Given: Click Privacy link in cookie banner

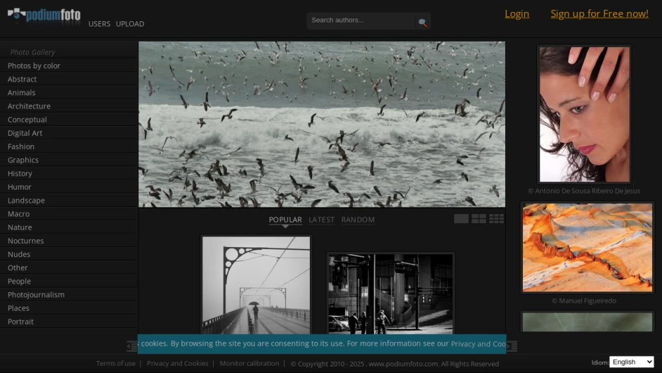Looking at the screenshot, I should (x=479, y=344).
